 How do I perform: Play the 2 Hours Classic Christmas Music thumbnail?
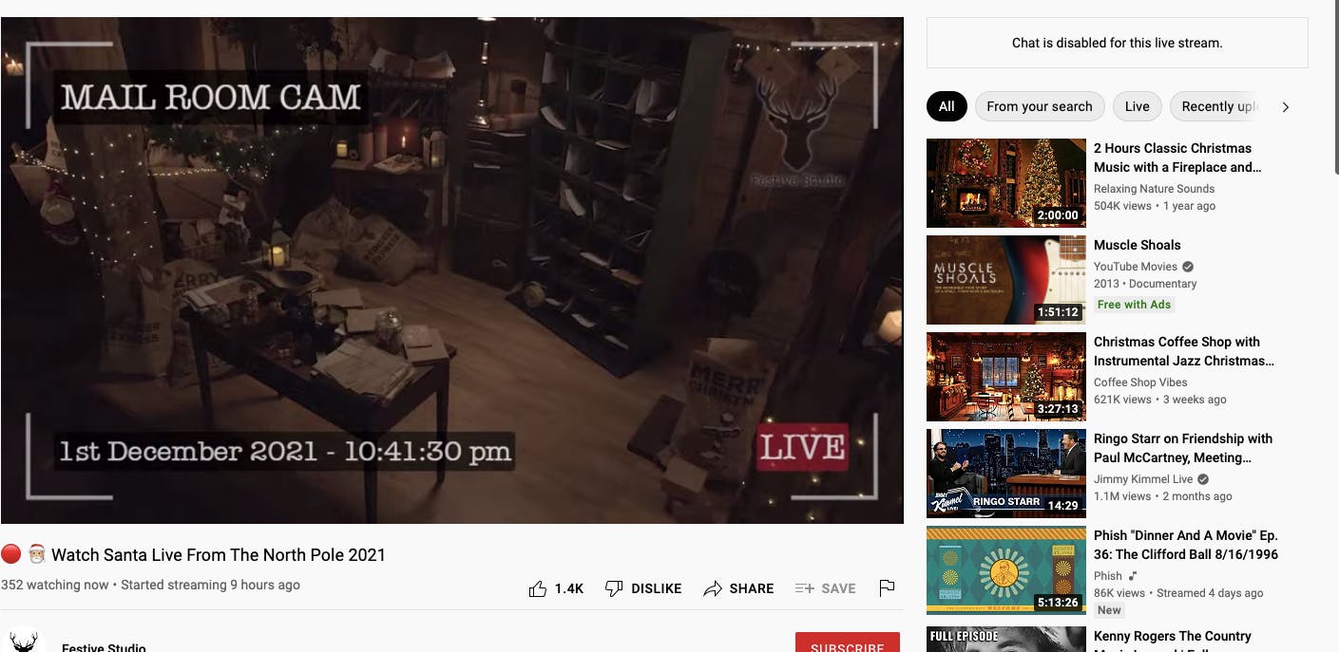coord(1005,183)
